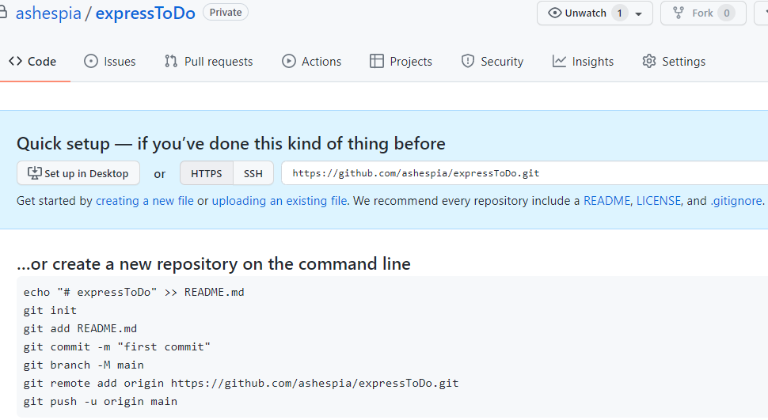The height and width of the screenshot is (420, 768).
Task: Click the Fork button
Action: tap(703, 13)
